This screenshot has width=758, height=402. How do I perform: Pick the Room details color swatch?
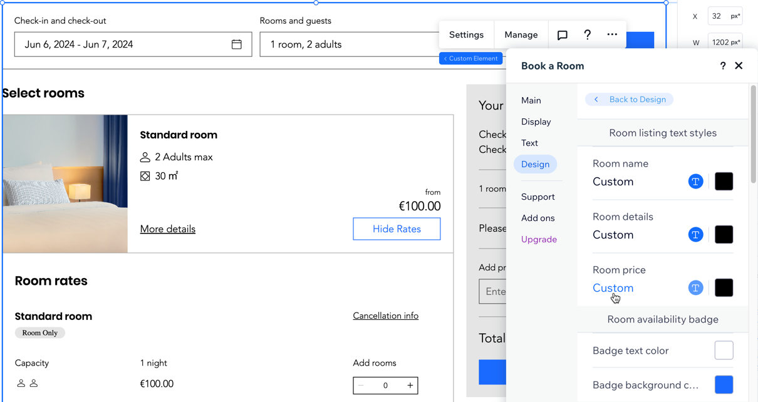[x=724, y=235]
